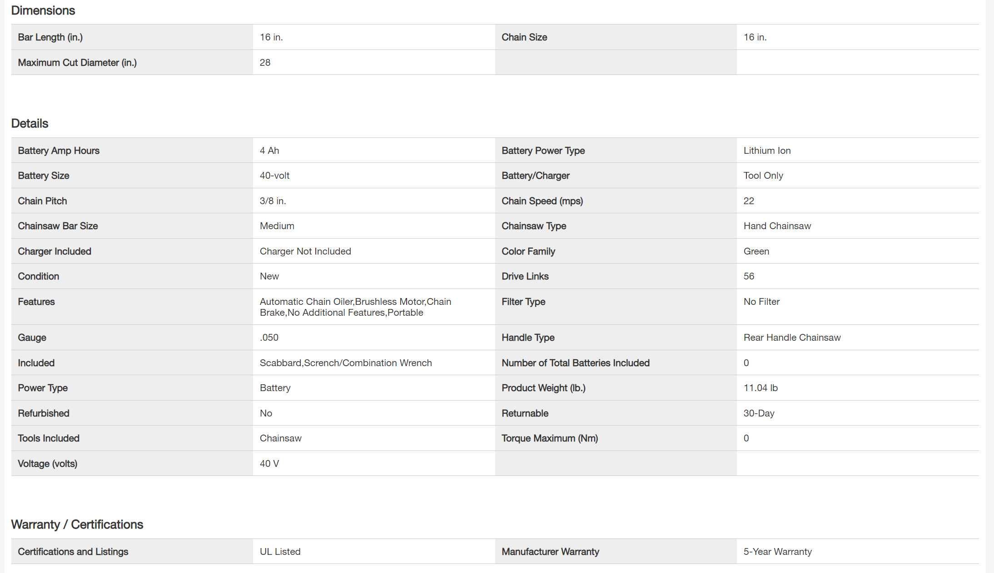Click the Lithium Ion value
The width and height of the screenshot is (994, 573).
[767, 151]
